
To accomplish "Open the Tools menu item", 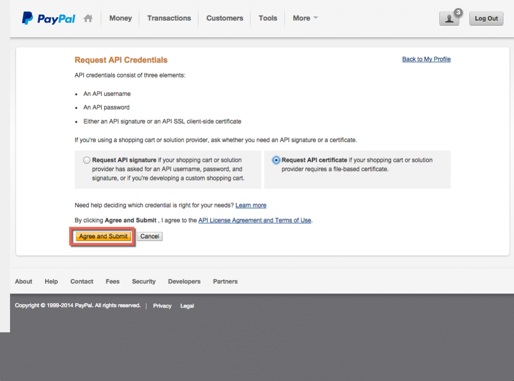I will click(x=268, y=18).
